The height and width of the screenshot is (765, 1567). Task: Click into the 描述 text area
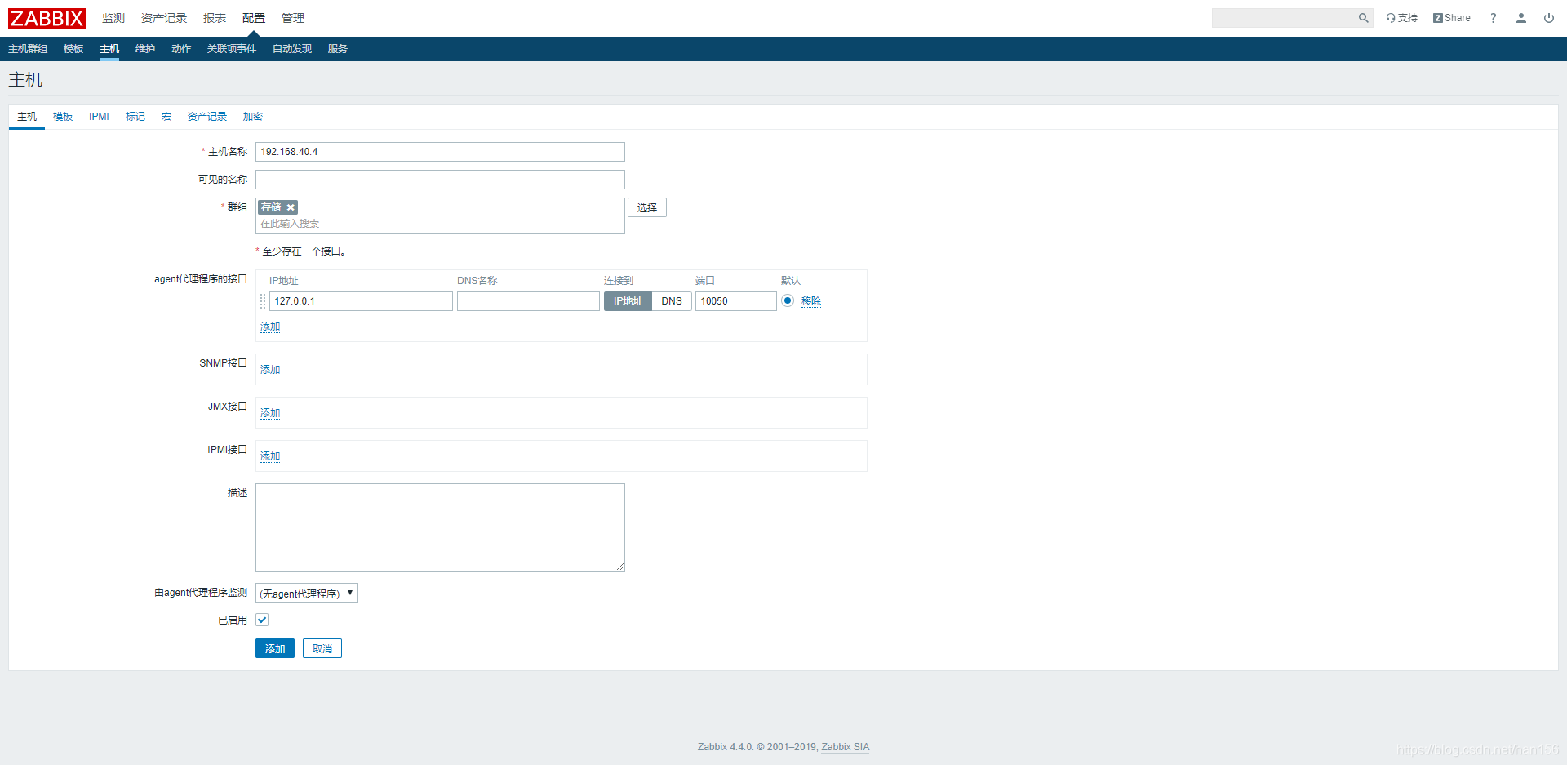point(440,527)
